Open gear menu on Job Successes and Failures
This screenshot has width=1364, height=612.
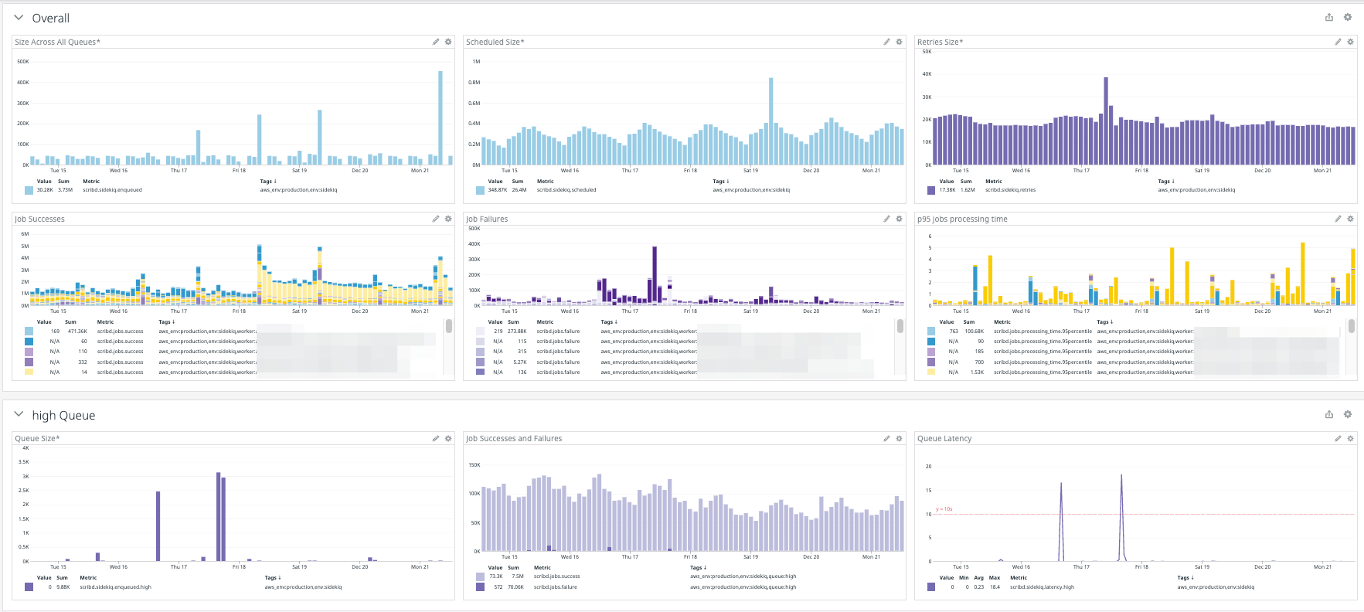coord(900,438)
